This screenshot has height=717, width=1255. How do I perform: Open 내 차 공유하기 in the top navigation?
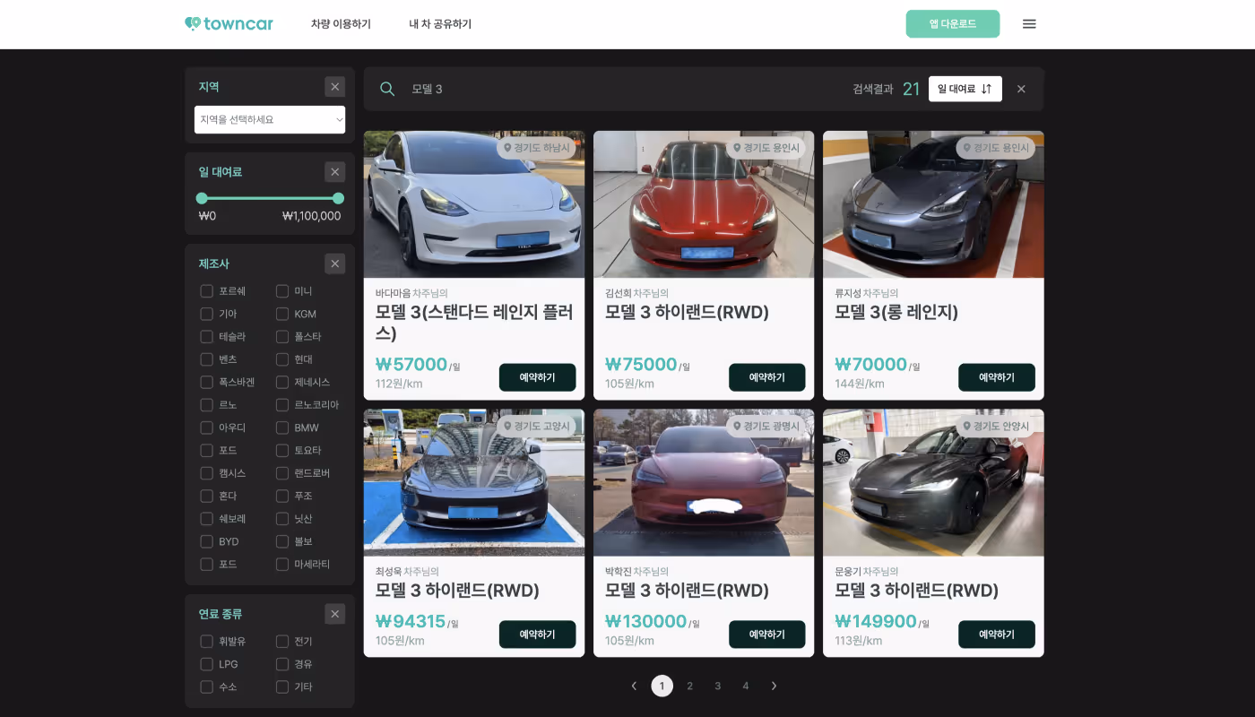tap(440, 24)
